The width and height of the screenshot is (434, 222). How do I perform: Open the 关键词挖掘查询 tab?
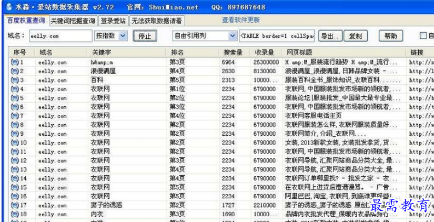coord(73,21)
